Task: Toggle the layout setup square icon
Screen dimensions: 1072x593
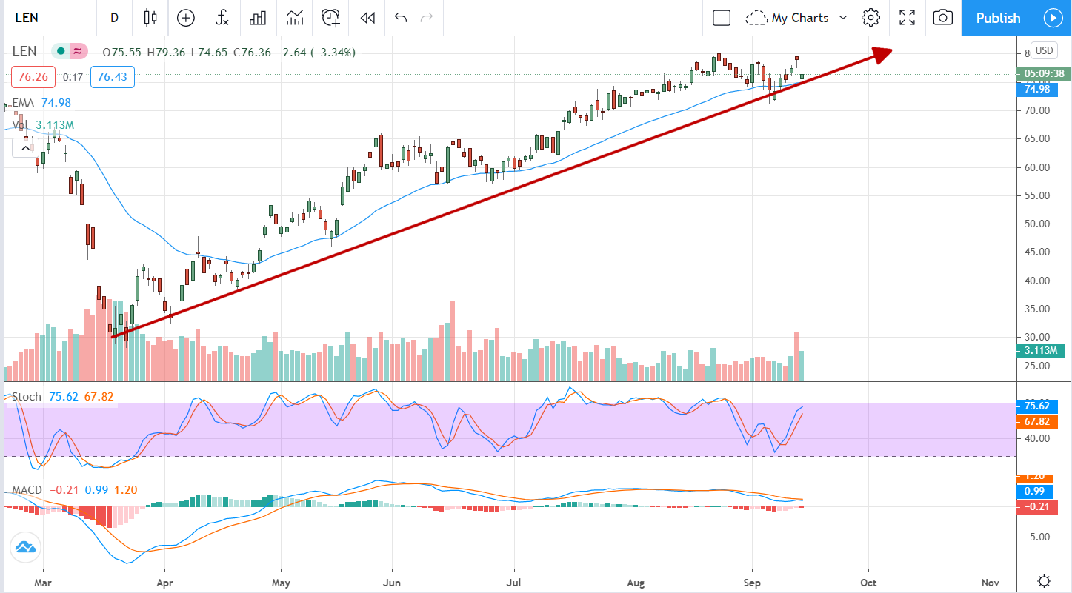Action: tap(722, 18)
